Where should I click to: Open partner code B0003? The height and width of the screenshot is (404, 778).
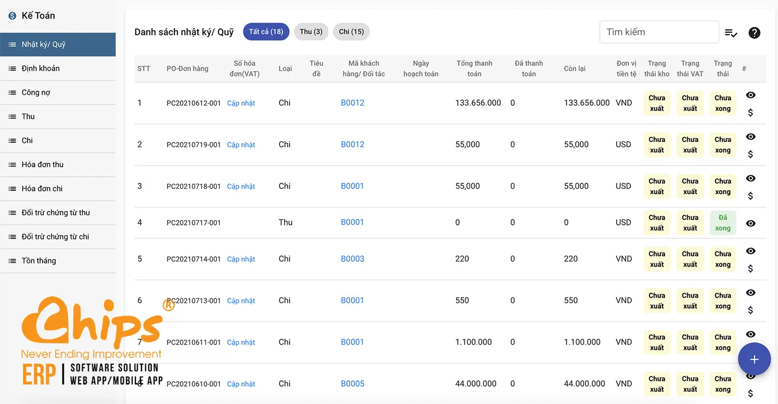pos(353,258)
